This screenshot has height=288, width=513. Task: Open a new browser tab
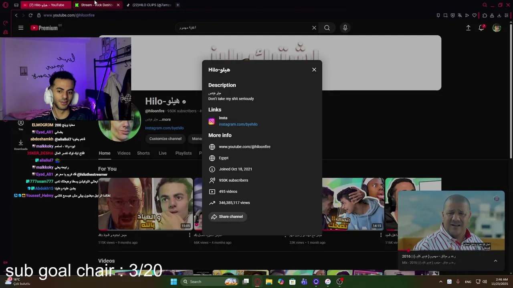coord(178,5)
